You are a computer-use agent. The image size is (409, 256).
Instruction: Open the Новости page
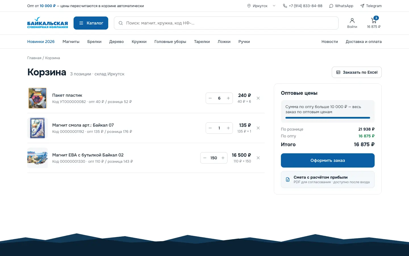330,42
